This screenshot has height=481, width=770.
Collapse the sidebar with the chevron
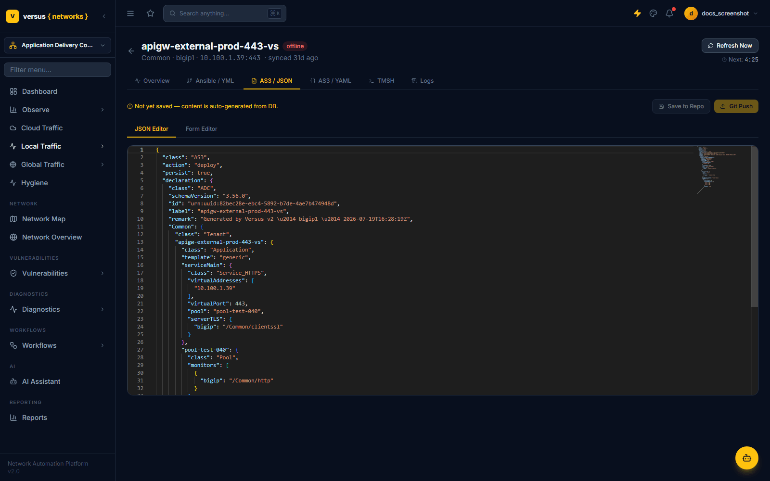pos(104,16)
